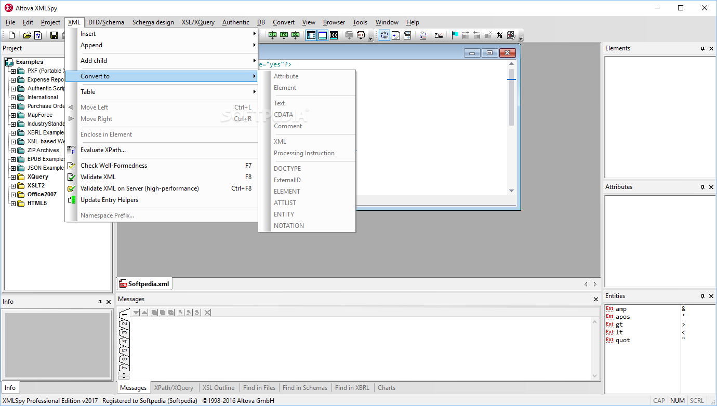Choose Validate XML menu entry
717x406 pixels.
click(x=162, y=177)
